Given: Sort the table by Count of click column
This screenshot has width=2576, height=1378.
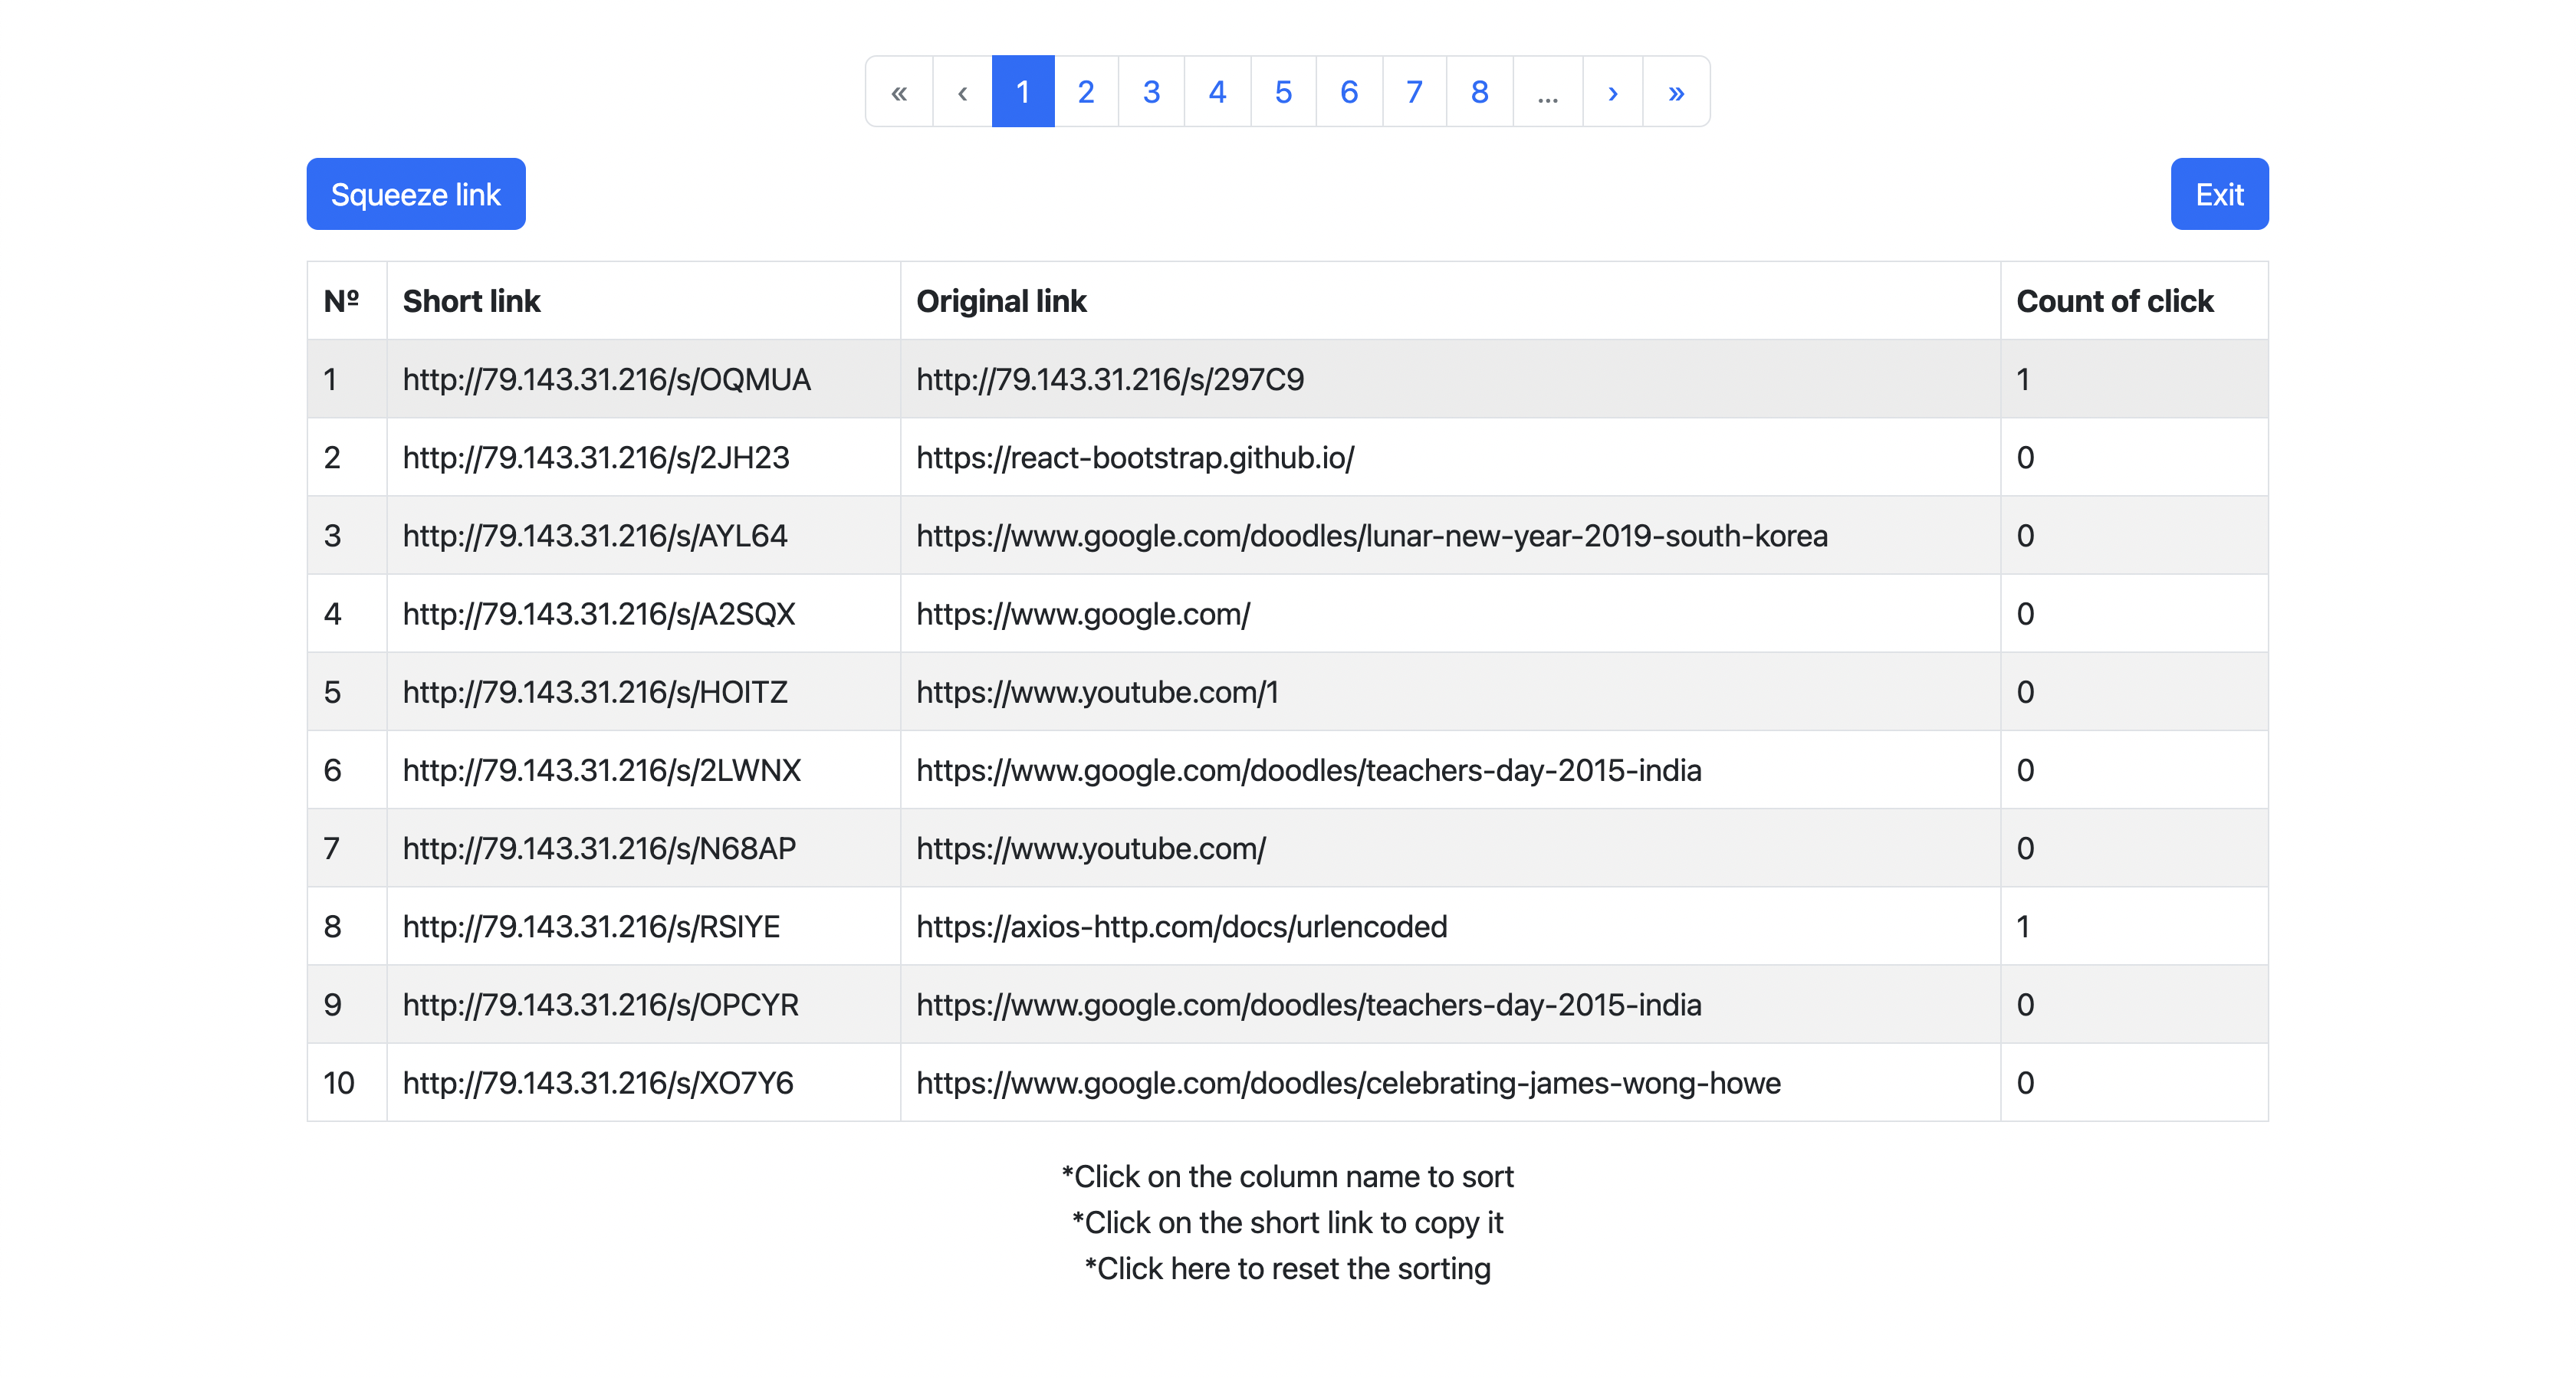Looking at the screenshot, I should [2114, 300].
